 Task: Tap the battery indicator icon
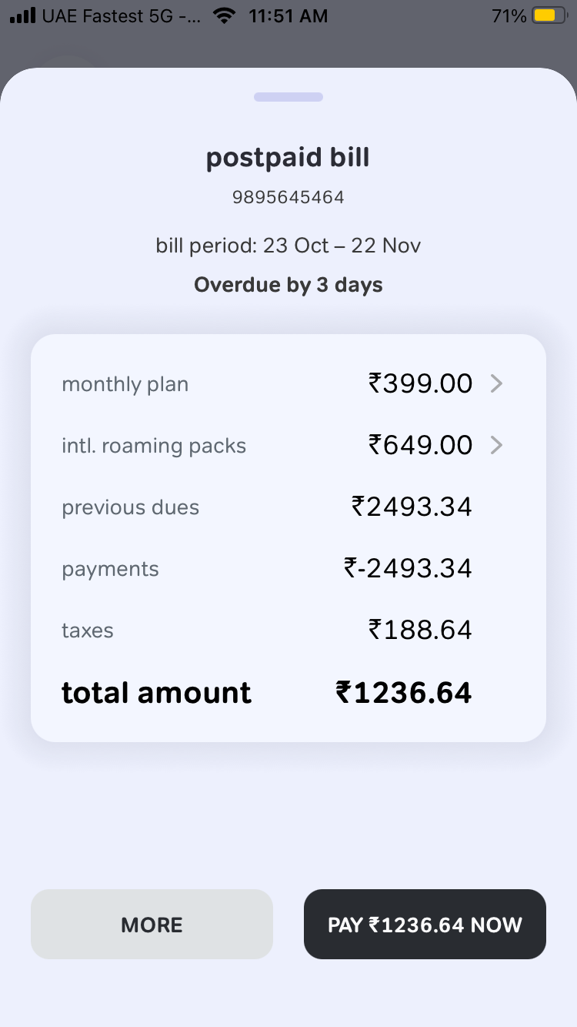pos(549,15)
